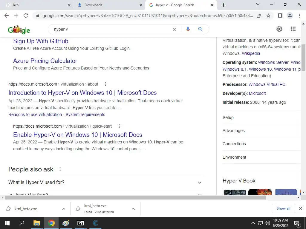
Task: View site information via the lock icon
Action: (x=38, y=16)
